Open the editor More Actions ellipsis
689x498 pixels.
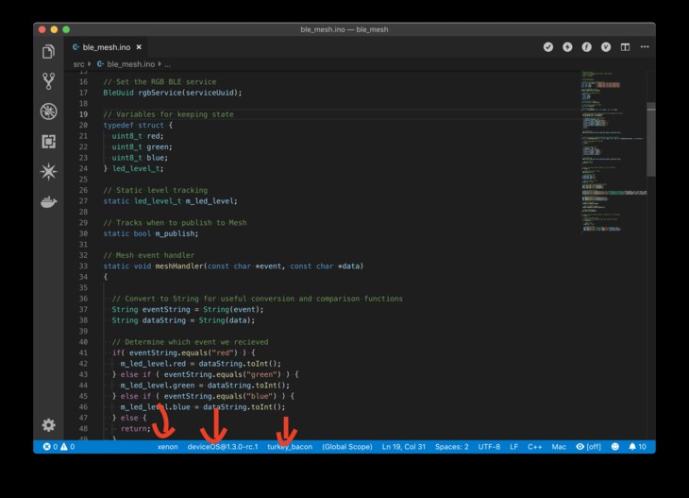(643, 46)
